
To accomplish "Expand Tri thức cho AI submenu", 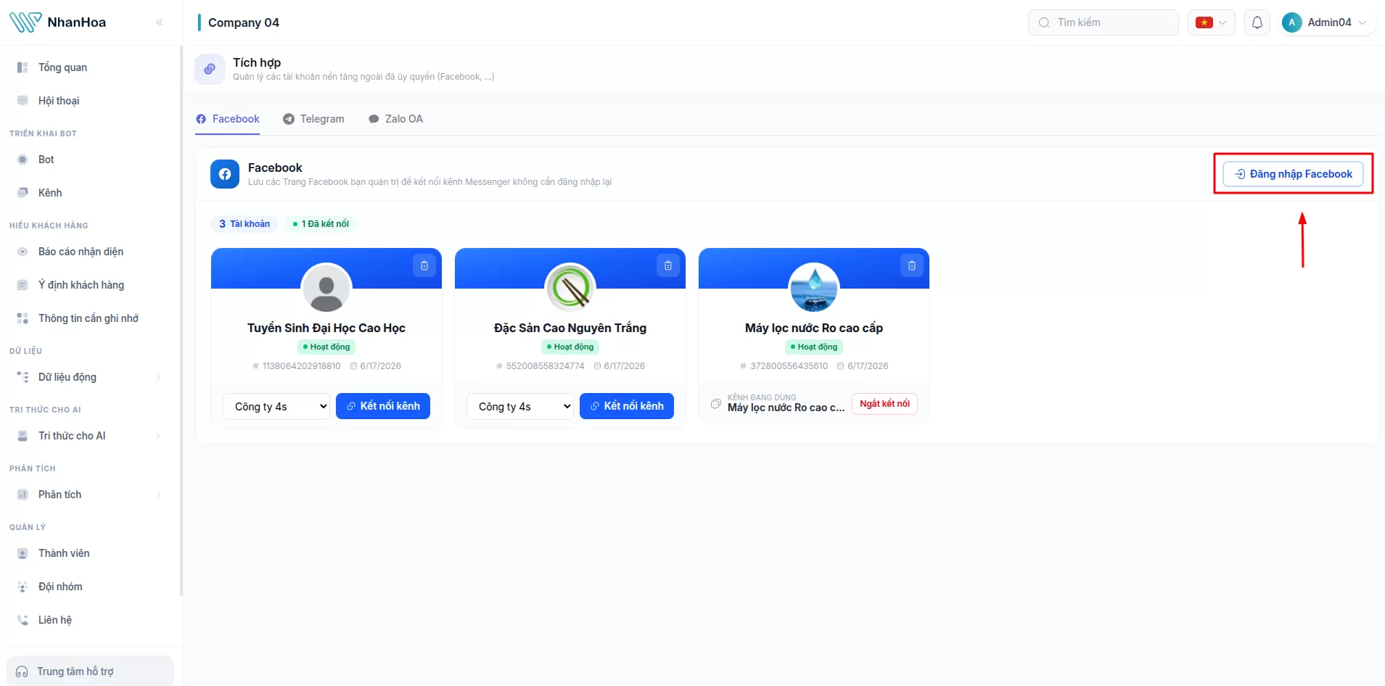I will [x=89, y=436].
